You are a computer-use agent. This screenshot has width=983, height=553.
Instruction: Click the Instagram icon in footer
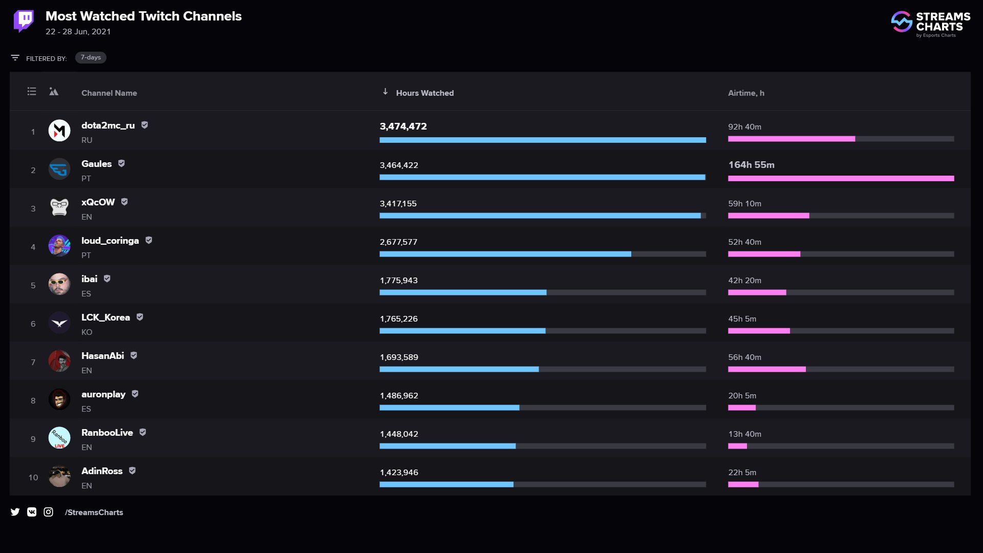(48, 512)
